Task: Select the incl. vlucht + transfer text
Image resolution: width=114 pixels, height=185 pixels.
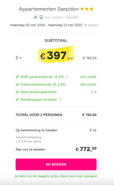Action: pos(62,17)
